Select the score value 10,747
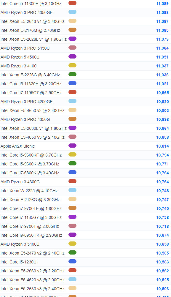Screen dimensions: 171x297 [x=162, y=200]
